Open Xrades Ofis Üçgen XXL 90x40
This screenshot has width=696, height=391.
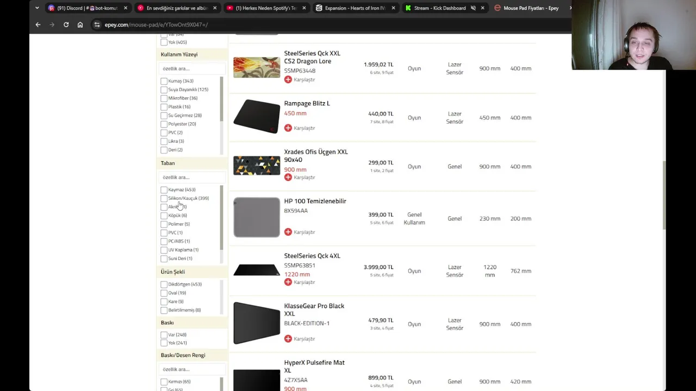[x=315, y=156]
